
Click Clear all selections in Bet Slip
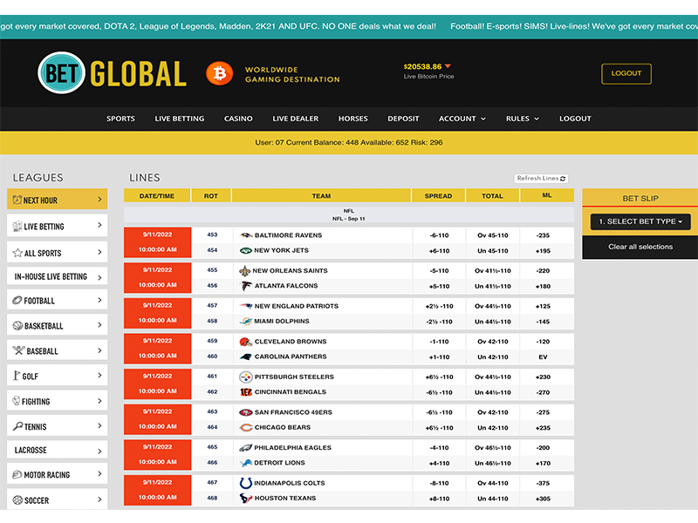(640, 247)
